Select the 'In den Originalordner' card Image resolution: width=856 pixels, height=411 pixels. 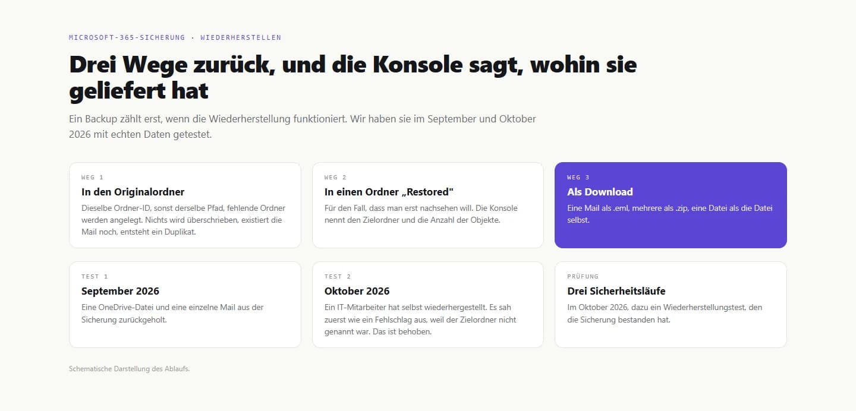(x=185, y=205)
